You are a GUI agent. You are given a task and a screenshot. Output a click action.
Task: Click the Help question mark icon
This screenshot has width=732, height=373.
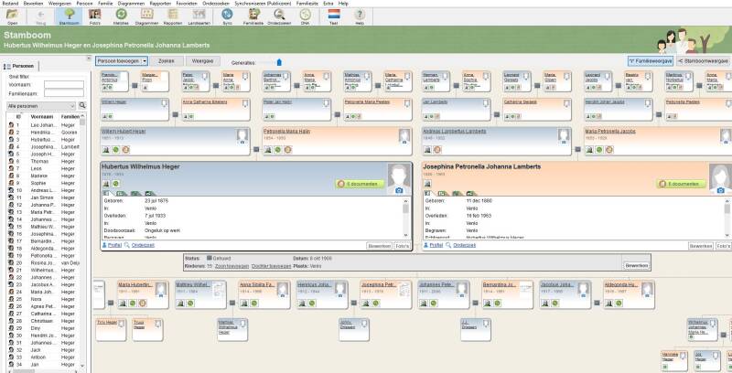(360, 16)
